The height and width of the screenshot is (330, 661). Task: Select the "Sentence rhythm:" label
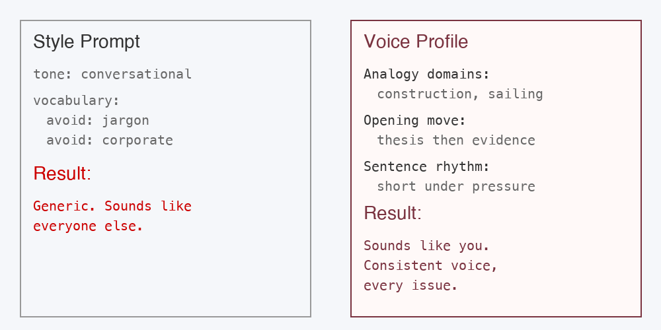426,166
